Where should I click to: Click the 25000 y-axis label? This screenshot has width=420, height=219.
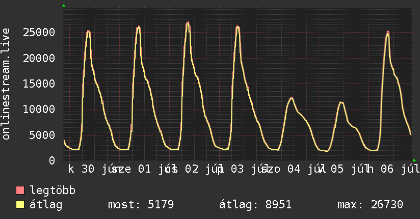(x=39, y=33)
